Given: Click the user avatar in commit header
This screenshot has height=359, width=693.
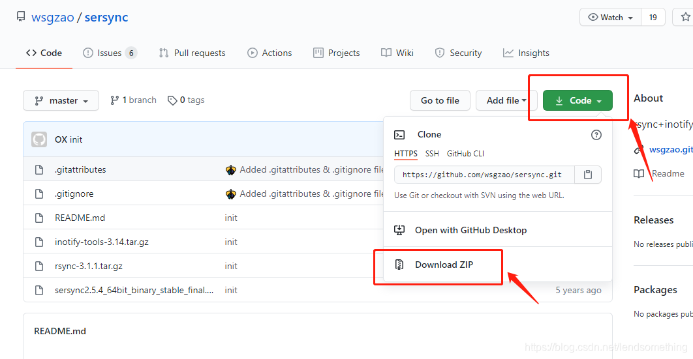Looking at the screenshot, I should click(x=39, y=139).
